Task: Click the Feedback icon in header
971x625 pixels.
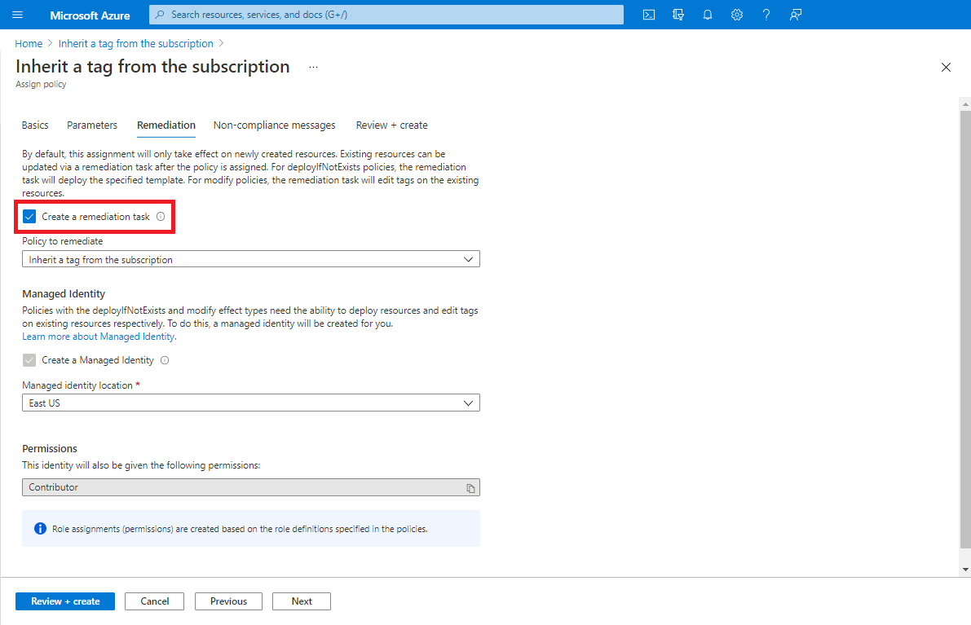Action: pos(796,15)
